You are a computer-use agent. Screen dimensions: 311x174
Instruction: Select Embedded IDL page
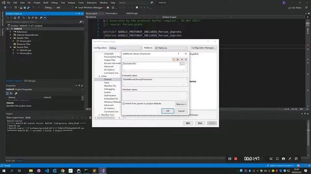tap(111, 99)
